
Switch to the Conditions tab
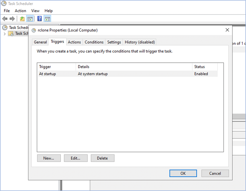pyautogui.click(x=94, y=42)
